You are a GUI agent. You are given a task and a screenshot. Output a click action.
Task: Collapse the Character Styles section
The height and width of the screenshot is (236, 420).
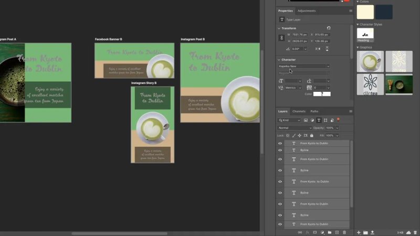[x=358, y=24]
